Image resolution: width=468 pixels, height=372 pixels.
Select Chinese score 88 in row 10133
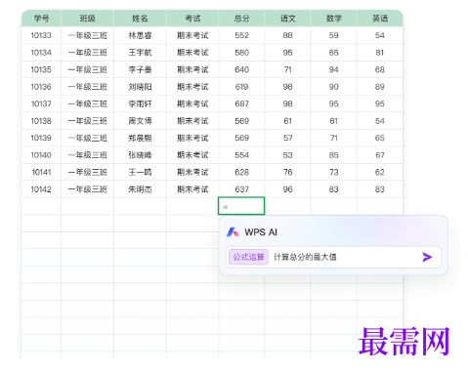(x=288, y=35)
